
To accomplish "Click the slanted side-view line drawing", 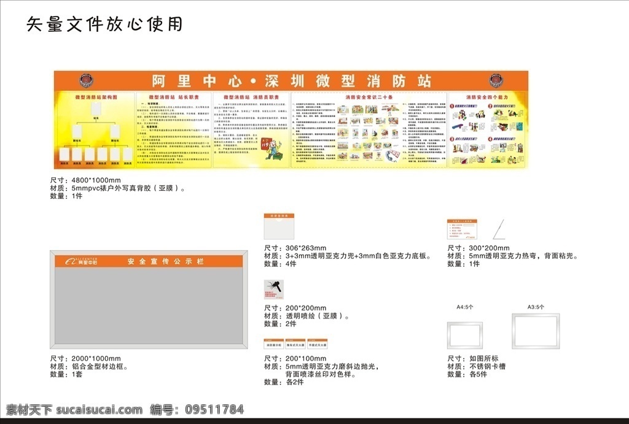I will (499, 229).
